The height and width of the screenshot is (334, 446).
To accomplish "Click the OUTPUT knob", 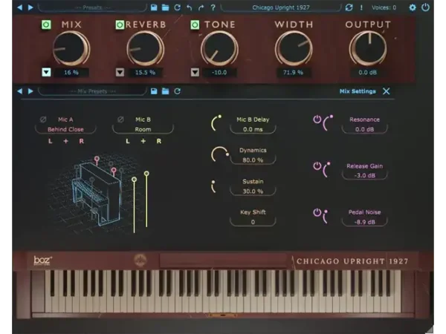I will click(368, 48).
